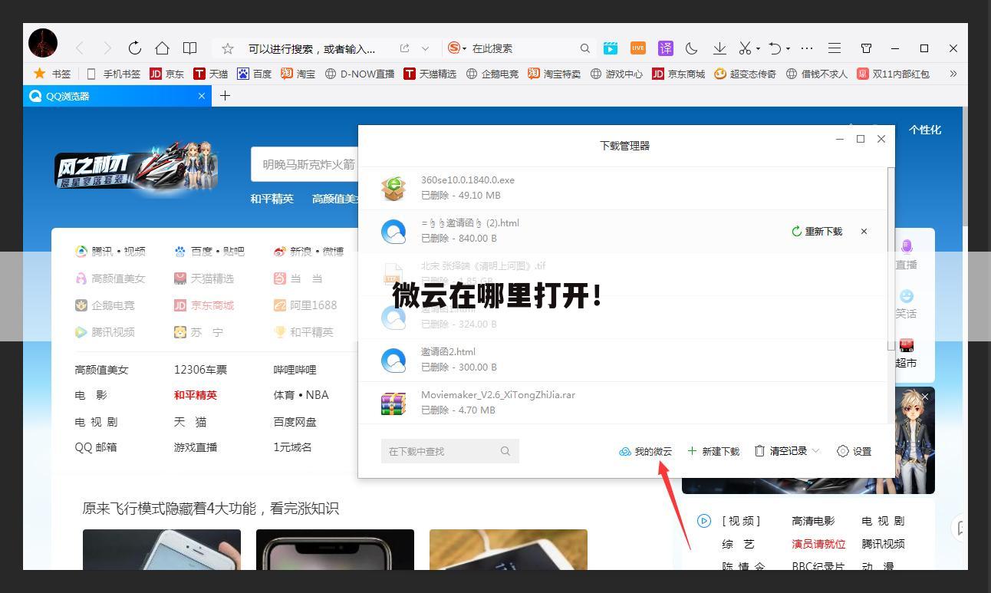991x593 pixels.
Task: Select the Moviemaker_V2.6_XiTongZhiJia.rar entry
Action: point(623,403)
